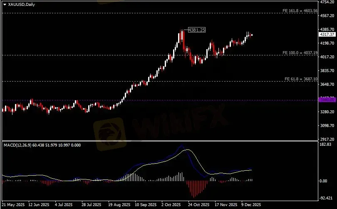This screenshot has height=209, width=337.
Task: Click the 3098.70 price axis value
Action: pos(327,126)
